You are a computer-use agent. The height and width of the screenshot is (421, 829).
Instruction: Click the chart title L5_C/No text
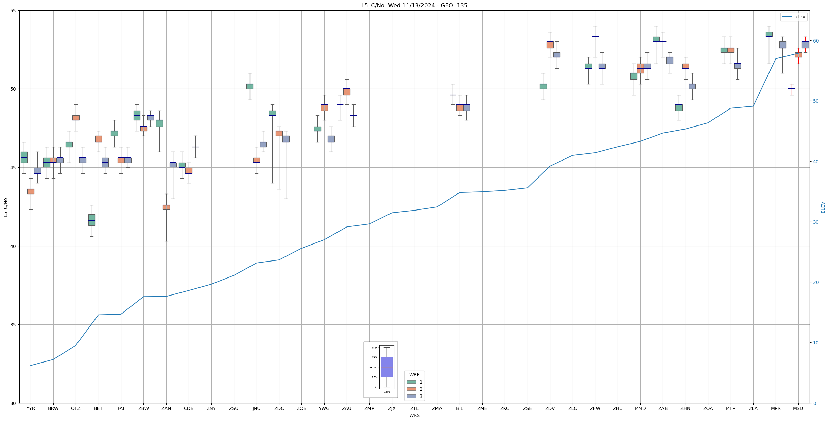point(414,5)
